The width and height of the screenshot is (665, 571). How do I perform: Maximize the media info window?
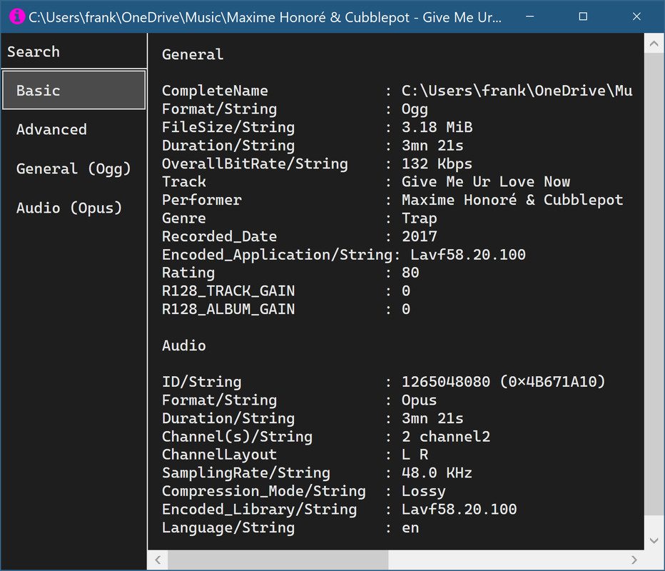pos(583,16)
